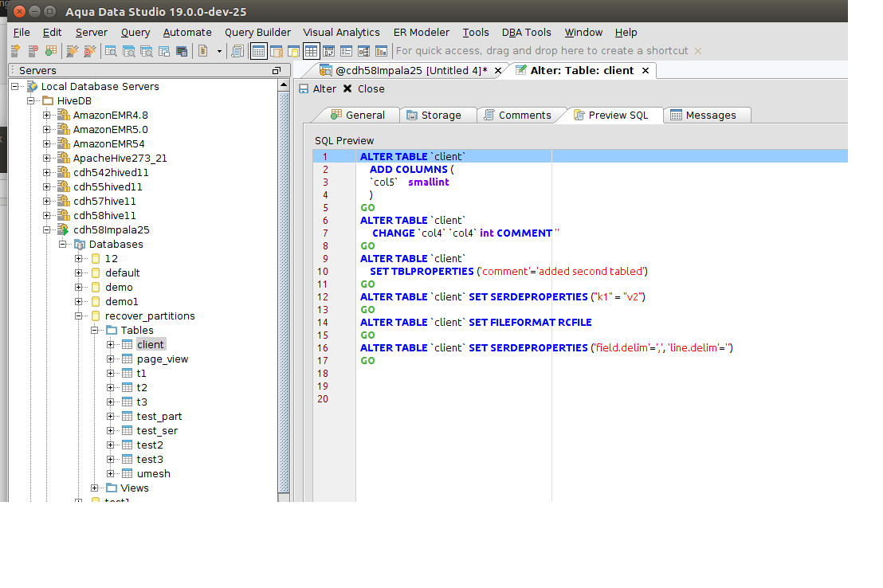The height and width of the screenshot is (588, 883).
Task: Click the window with yellow cylinder icon
Action: click(293, 51)
